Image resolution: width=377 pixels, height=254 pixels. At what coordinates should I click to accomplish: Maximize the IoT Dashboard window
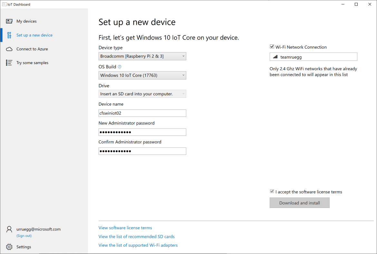[x=356, y=4]
